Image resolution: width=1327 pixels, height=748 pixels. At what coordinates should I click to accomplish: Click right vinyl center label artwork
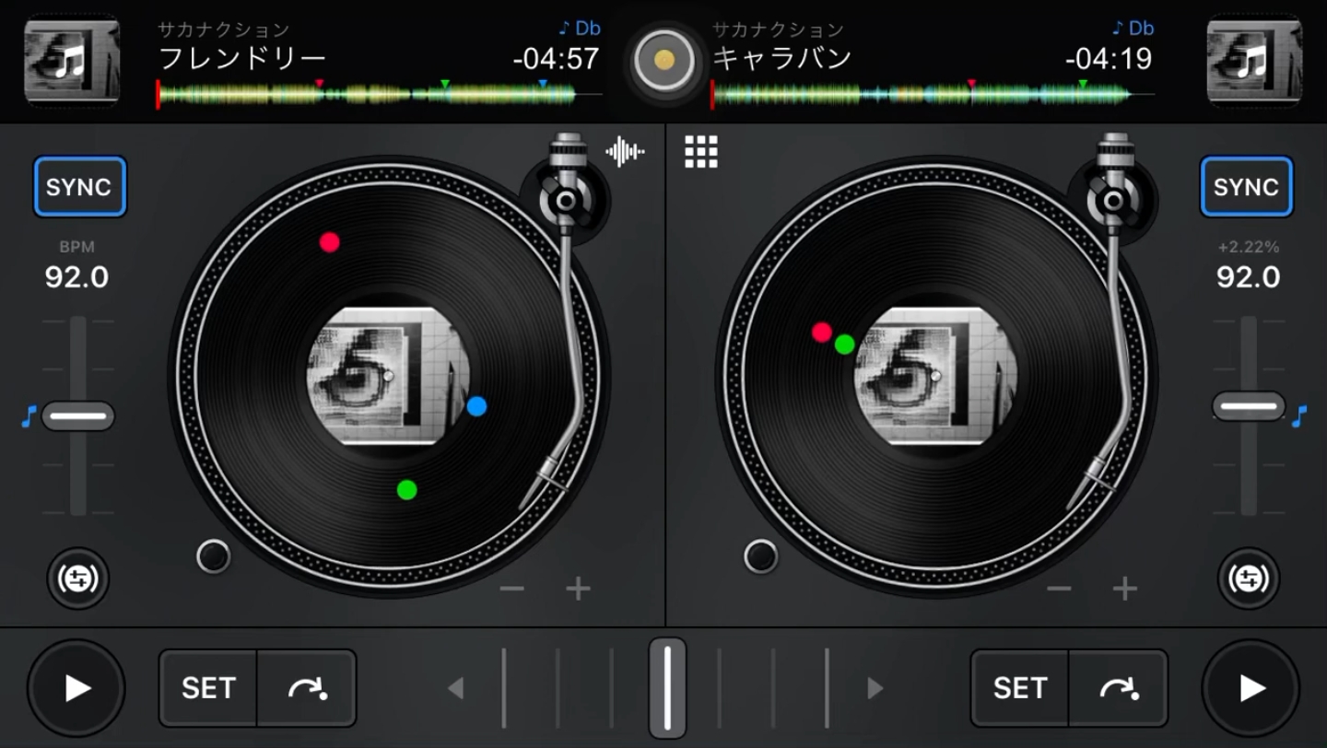(x=935, y=376)
